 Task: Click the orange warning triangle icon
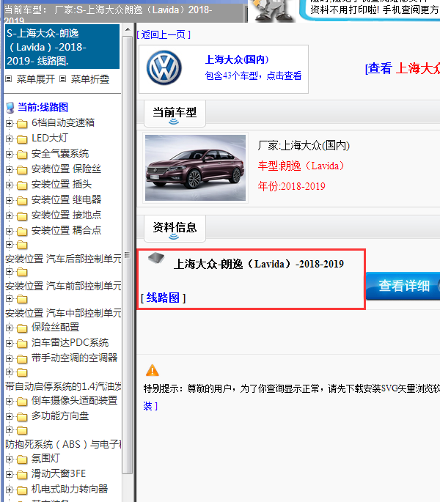click(x=152, y=370)
